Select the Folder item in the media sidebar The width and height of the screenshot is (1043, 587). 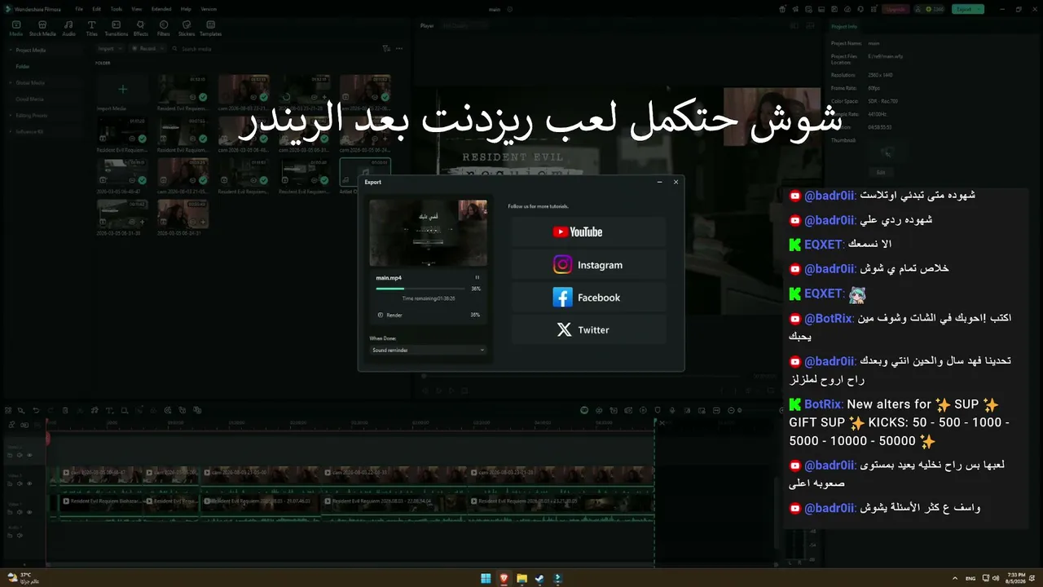[22, 66]
